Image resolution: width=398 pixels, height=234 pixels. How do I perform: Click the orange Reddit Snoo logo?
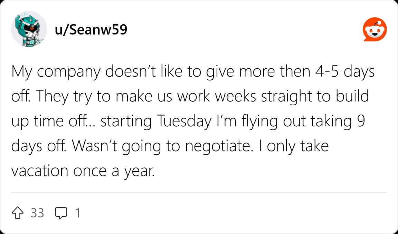pyautogui.click(x=375, y=29)
